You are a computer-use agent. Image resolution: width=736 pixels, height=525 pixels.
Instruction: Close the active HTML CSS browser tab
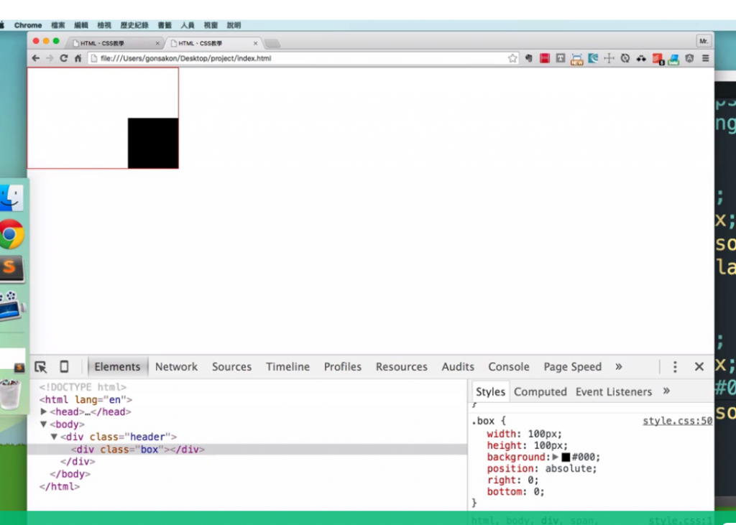click(255, 43)
